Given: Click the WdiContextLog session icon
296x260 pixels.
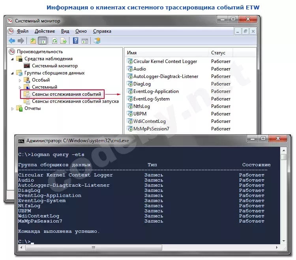Looking at the screenshot, I should (x=130, y=121).
